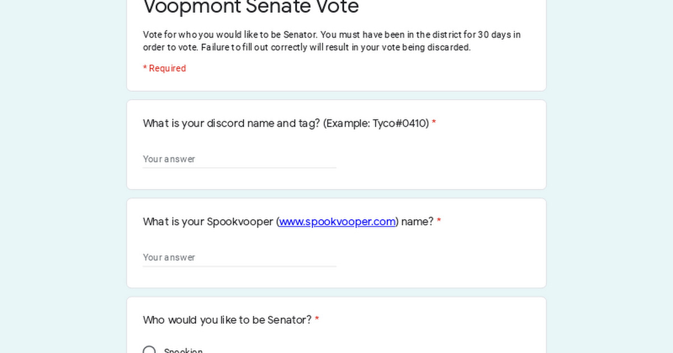Click the light blue page background left of form

coord(62,179)
